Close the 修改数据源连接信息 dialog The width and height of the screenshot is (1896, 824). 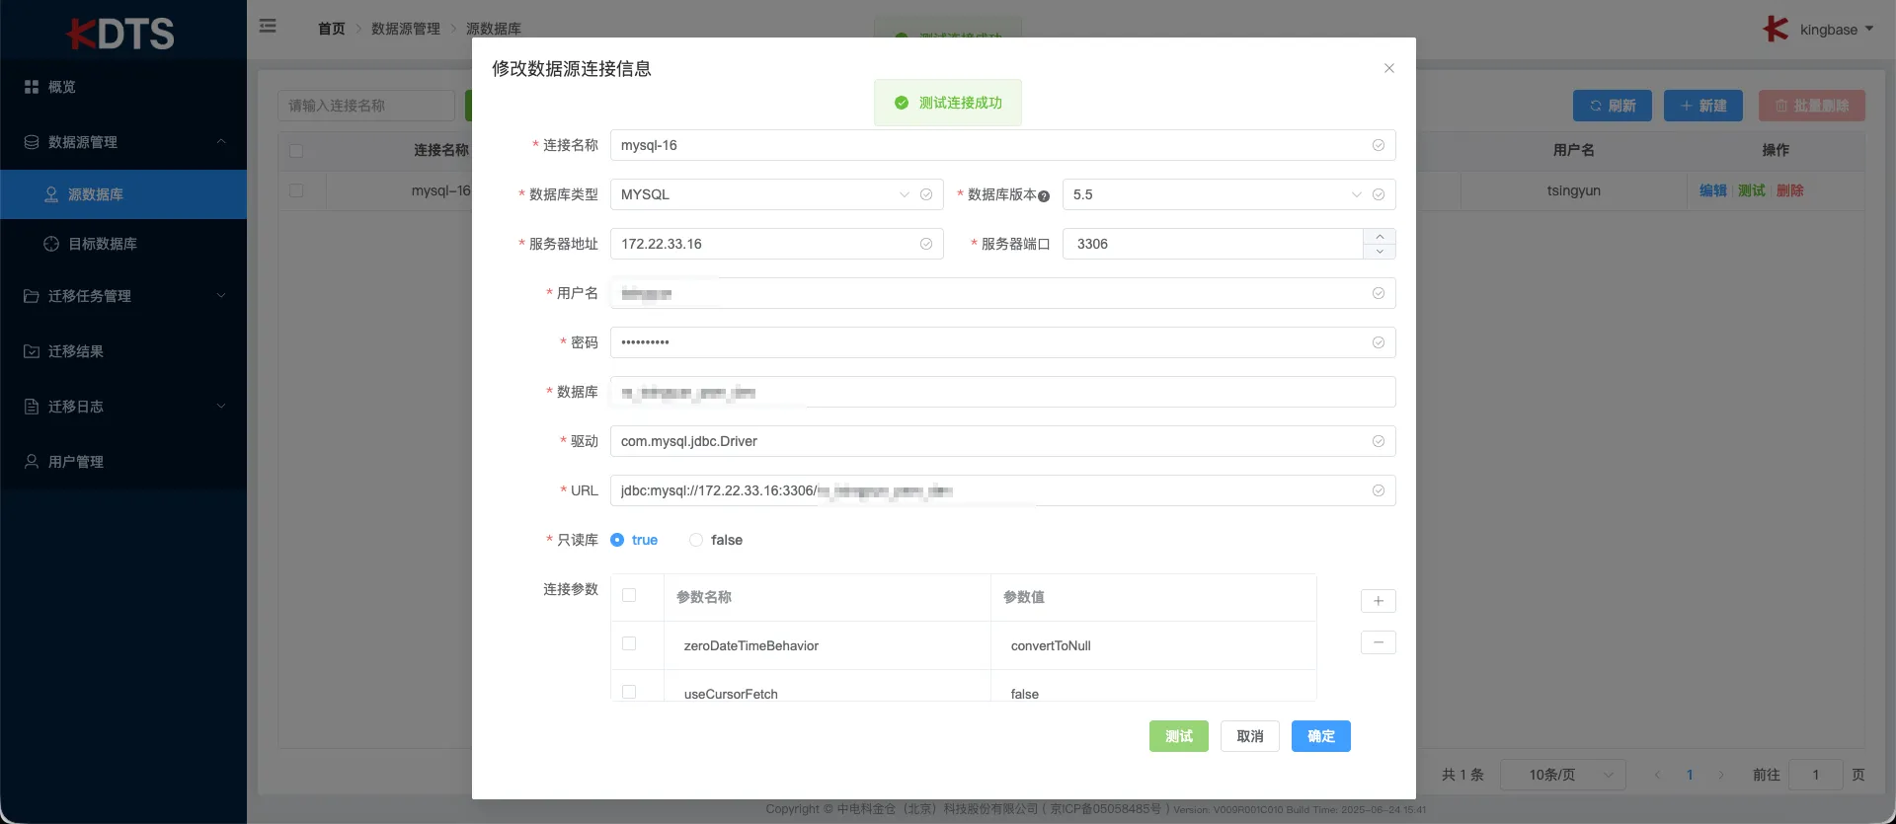pos(1388,68)
